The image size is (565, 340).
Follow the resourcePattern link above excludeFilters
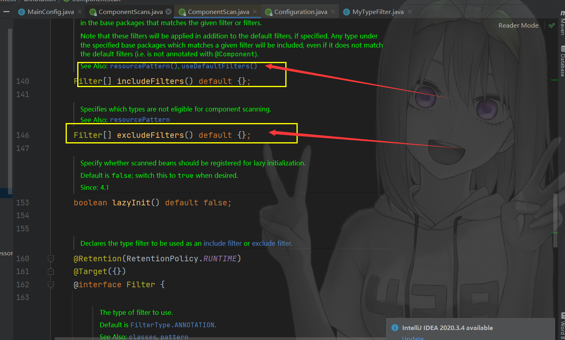(x=140, y=119)
